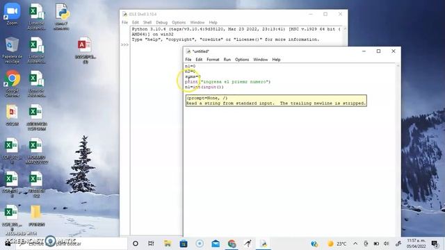Screen dimensions: 445x250
Task: Click the IDLE Shell title bar icon
Action: pos(124,14)
